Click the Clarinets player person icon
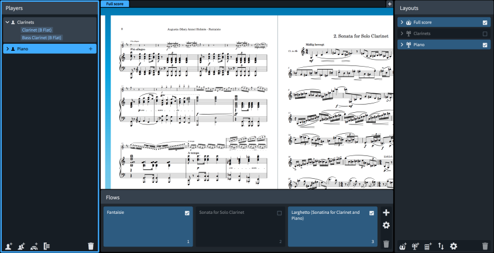 tap(13, 22)
